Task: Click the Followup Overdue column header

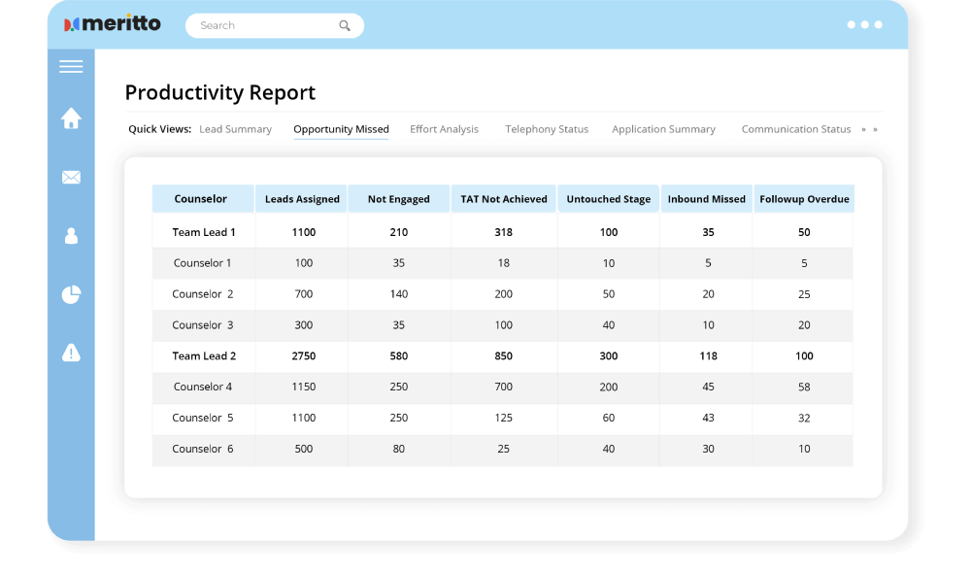Action: click(x=804, y=199)
